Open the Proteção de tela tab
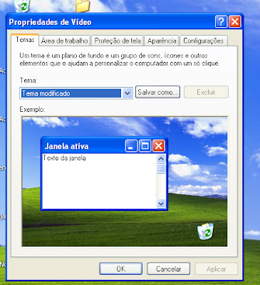The width and height of the screenshot is (260, 285). [118, 41]
